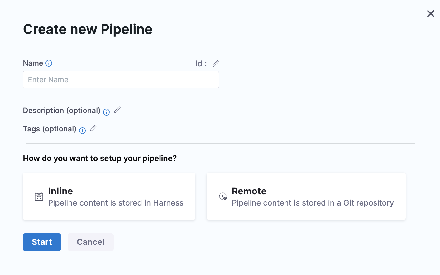Expand the Description (optional) section
Screen dimensions: 440x275
click(62, 111)
